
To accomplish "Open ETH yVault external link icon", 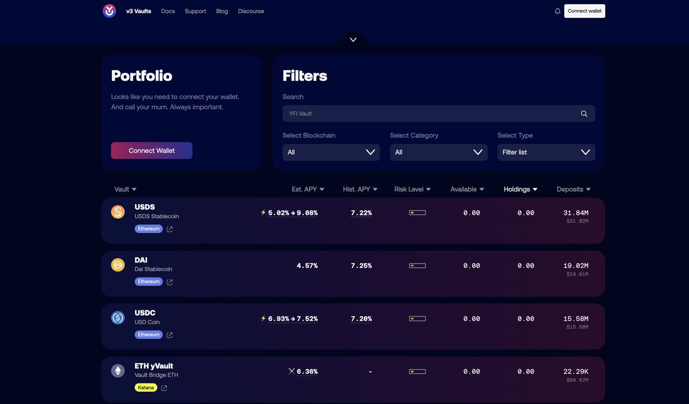I will 164,388.
